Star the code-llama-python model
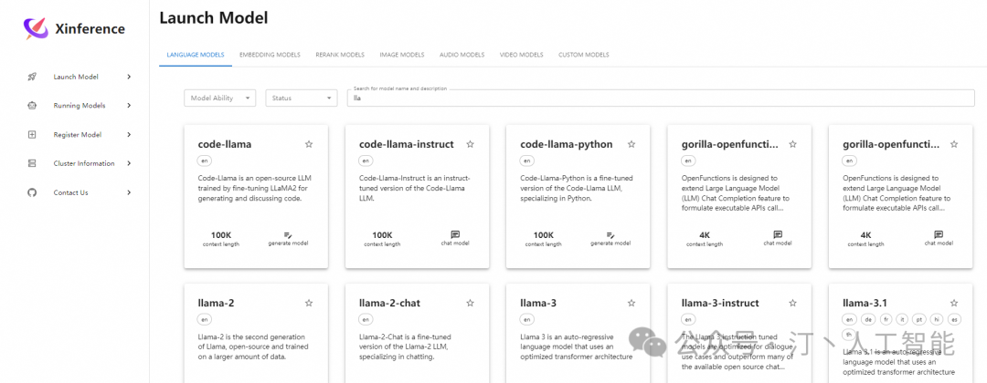Screen dimensions: 987x383 click(x=631, y=144)
